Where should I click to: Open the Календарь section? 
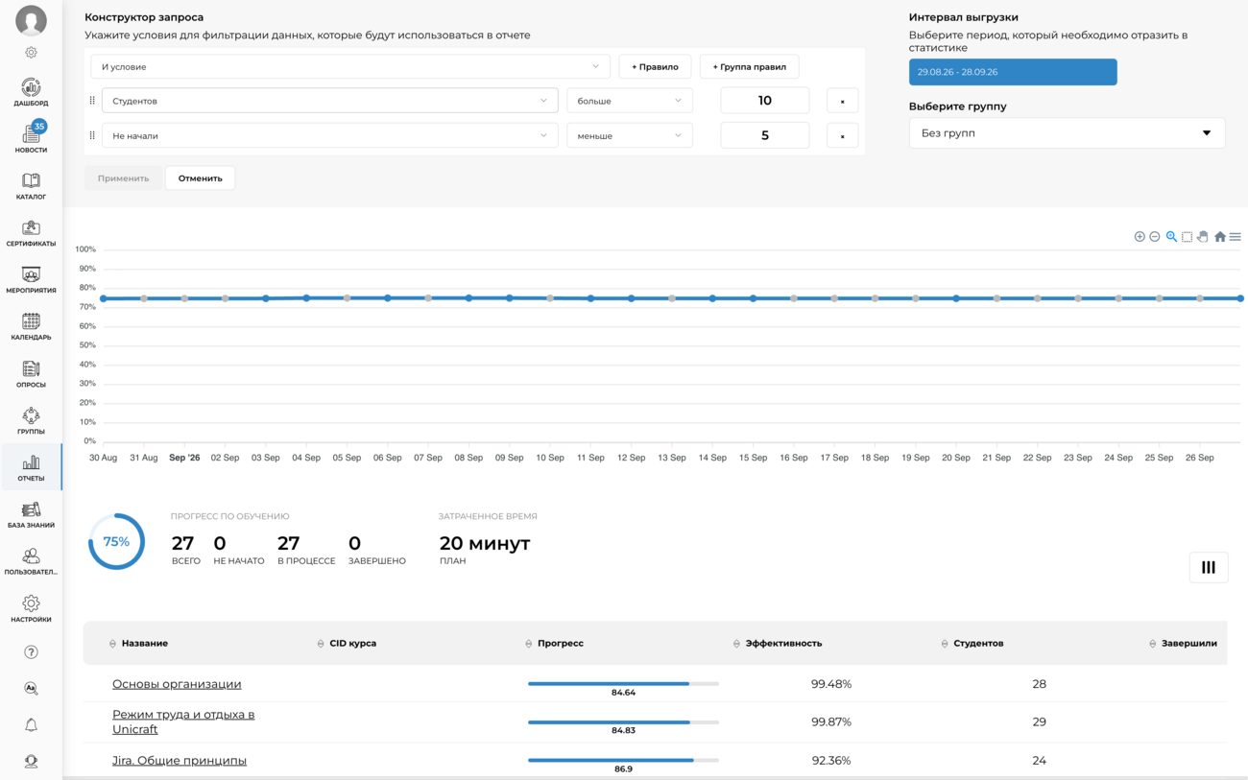[x=31, y=327]
